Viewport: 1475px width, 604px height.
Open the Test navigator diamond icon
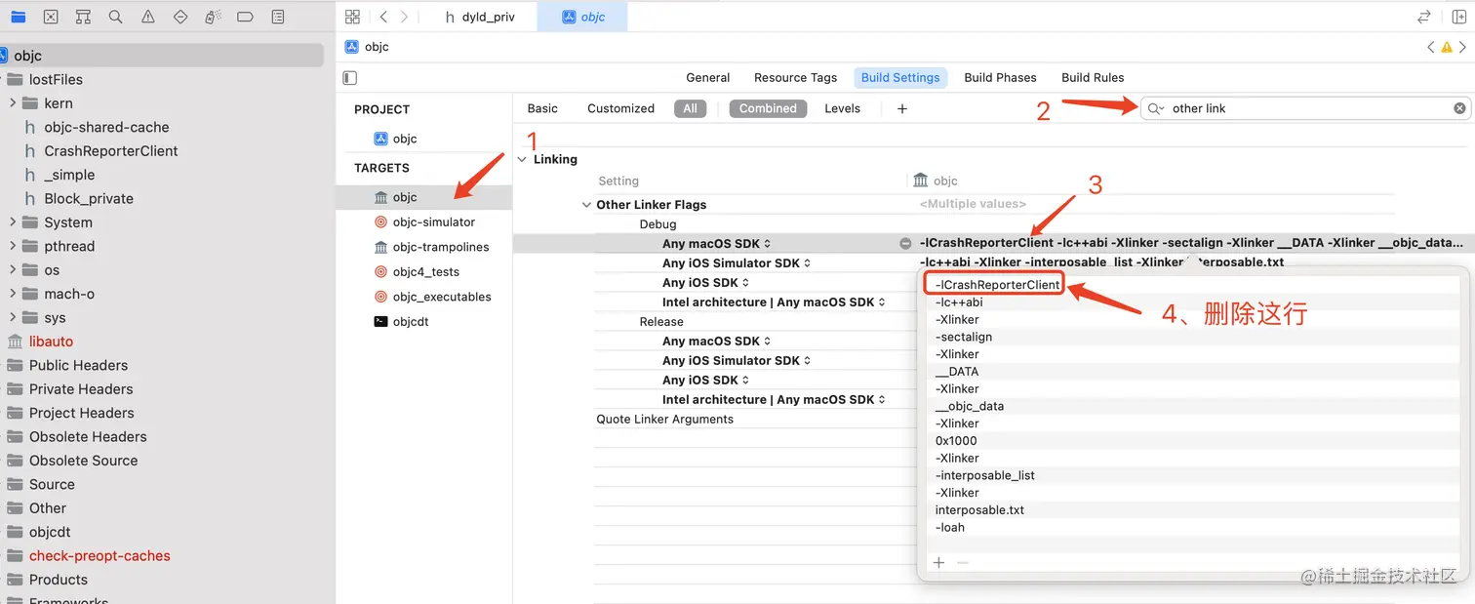180,17
